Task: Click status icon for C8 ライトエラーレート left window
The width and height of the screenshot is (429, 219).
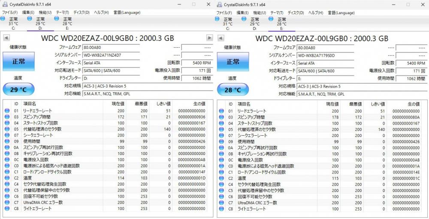Action: point(7,209)
